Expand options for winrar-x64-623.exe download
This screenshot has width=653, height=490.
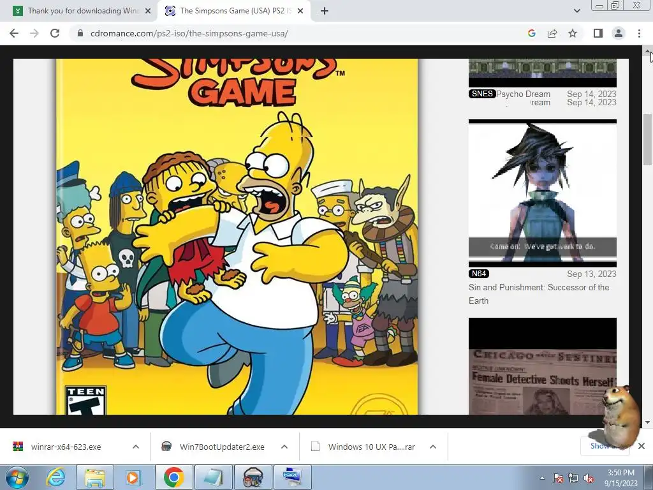point(136,447)
